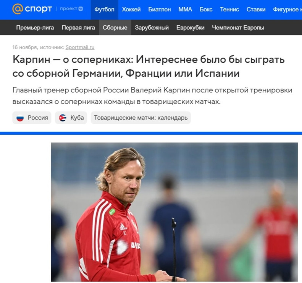This screenshot has height=283, width=302.
Task: Open the Karpin article photo
Action: [174, 212]
